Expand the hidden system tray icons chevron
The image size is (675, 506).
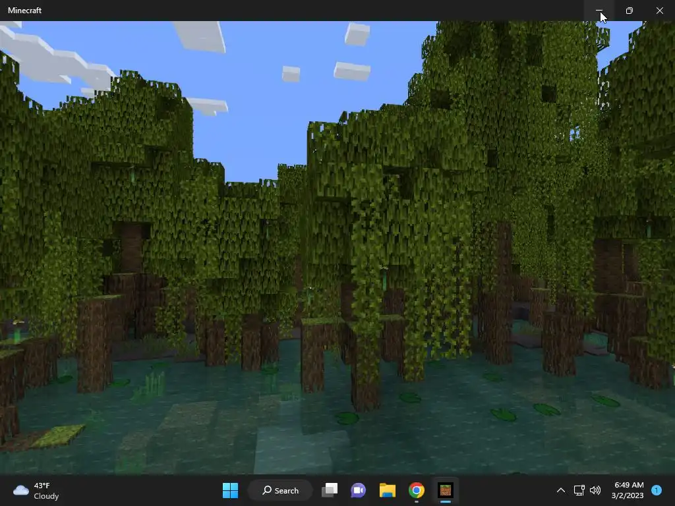[560, 490]
